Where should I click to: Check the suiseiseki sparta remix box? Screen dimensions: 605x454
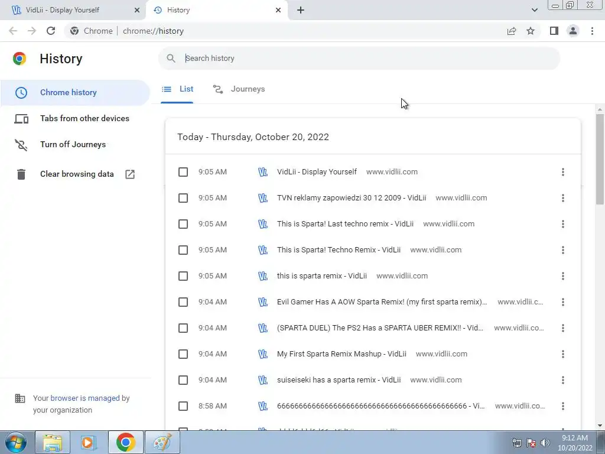(x=183, y=380)
